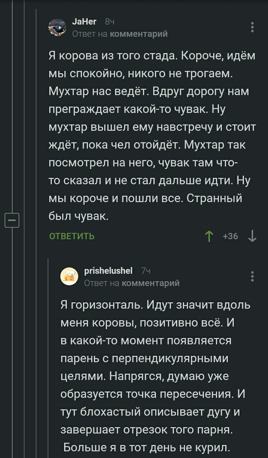Collapse the comment thread with the minus button
The height and width of the screenshot is (458, 268).
pyautogui.click(x=11, y=221)
